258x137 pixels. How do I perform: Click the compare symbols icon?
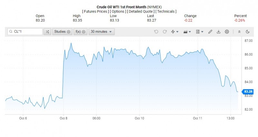47,32
